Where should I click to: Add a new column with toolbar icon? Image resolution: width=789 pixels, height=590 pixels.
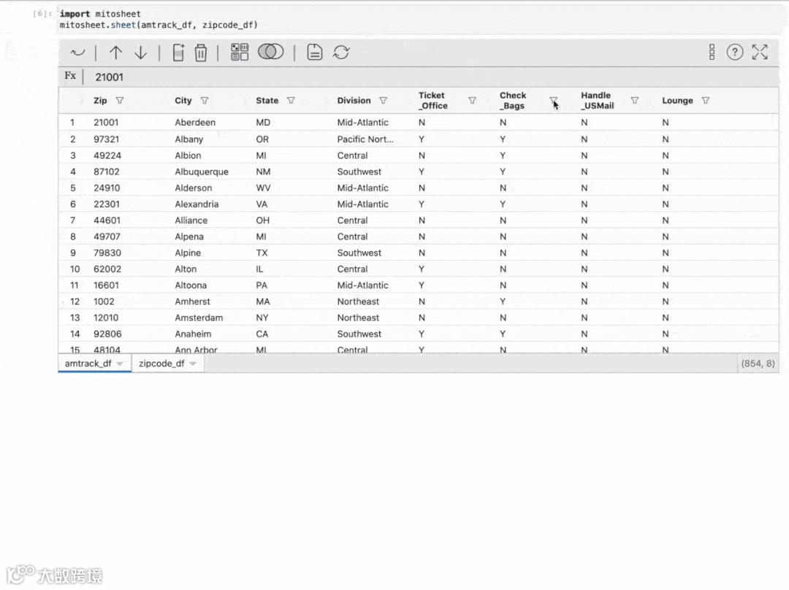[179, 53]
